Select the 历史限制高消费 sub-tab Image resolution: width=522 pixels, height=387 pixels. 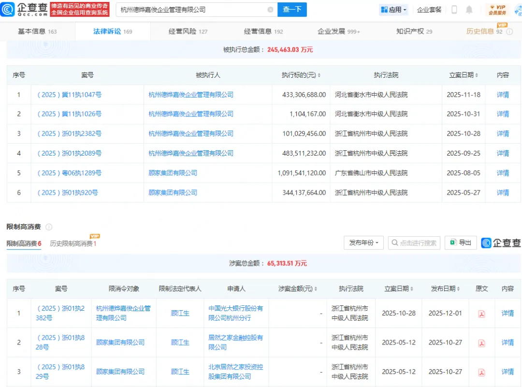(73, 244)
